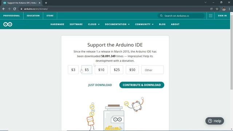The width and height of the screenshot is (233, 131).
Task: Open the Hardware menu item
Action: coord(57,24)
